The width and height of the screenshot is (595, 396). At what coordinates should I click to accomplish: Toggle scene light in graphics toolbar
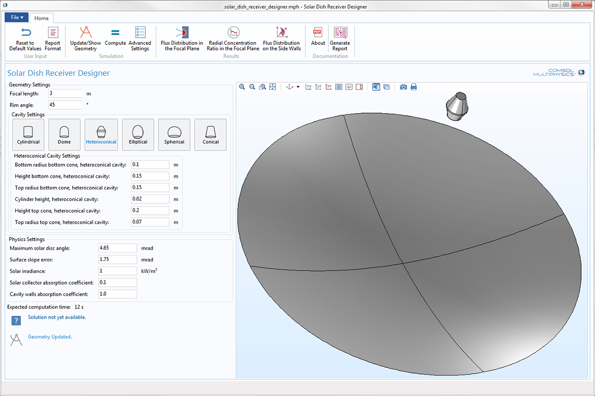pos(376,87)
